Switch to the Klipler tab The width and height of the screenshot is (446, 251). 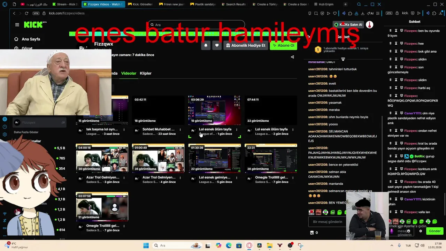(146, 73)
